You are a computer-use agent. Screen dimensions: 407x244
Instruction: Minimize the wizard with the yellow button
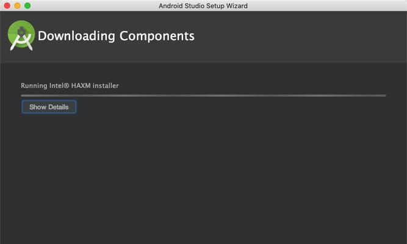[17, 5]
